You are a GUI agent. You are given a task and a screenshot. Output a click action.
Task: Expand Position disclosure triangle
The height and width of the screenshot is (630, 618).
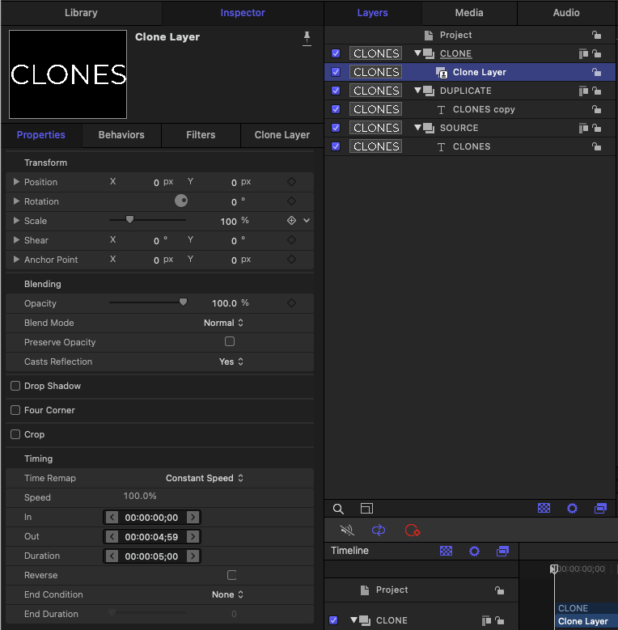tap(16, 182)
